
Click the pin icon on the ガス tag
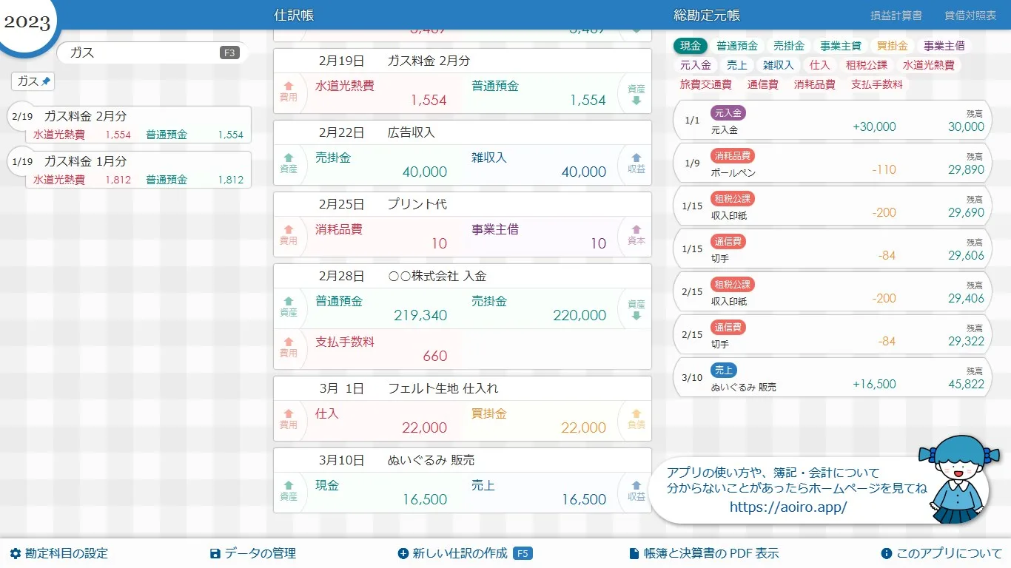pos(46,81)
